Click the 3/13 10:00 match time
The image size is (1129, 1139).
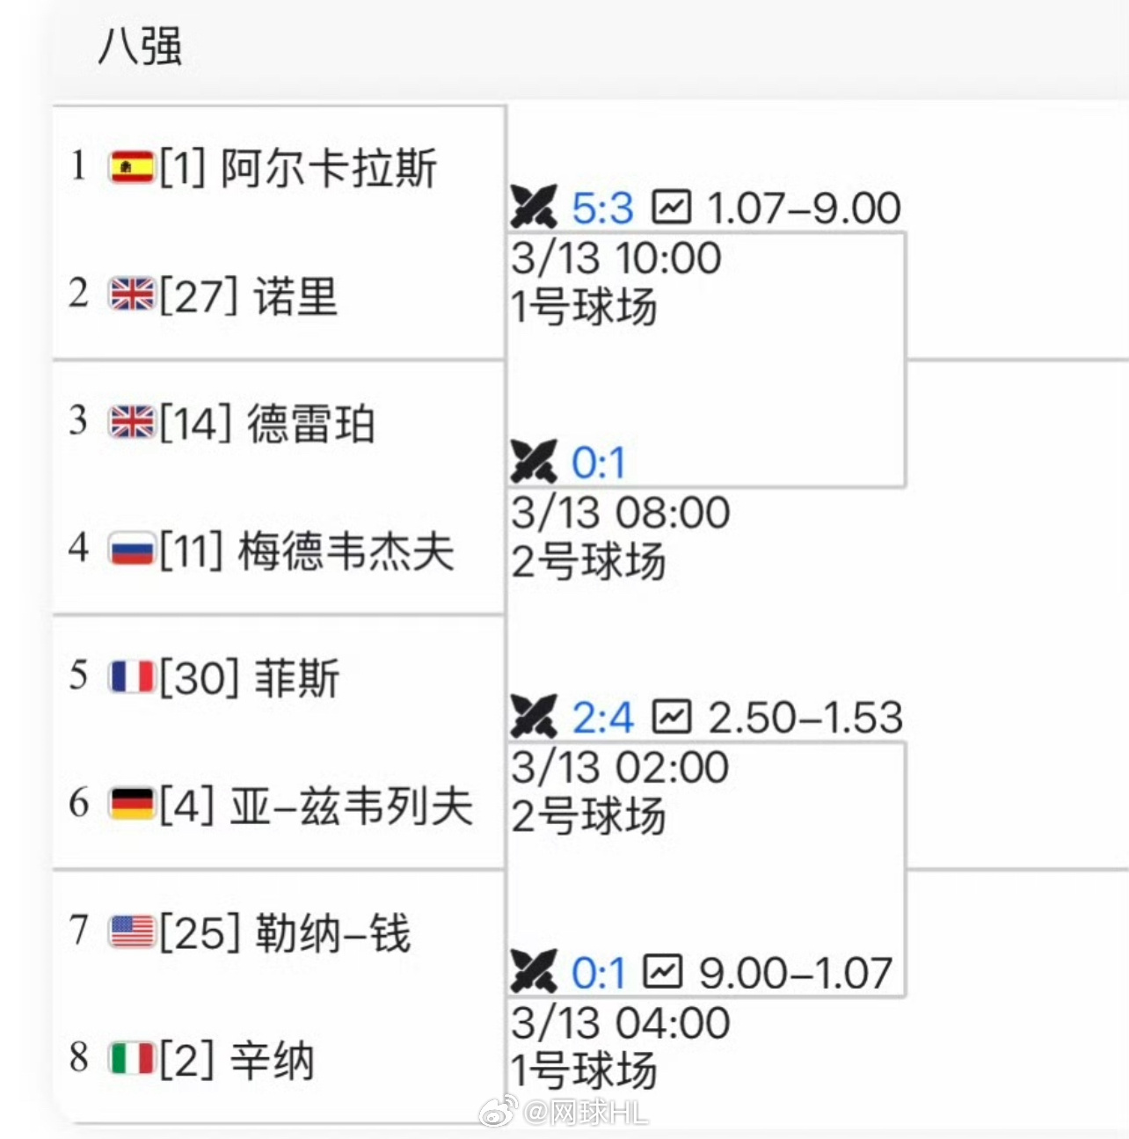point(616,258)
